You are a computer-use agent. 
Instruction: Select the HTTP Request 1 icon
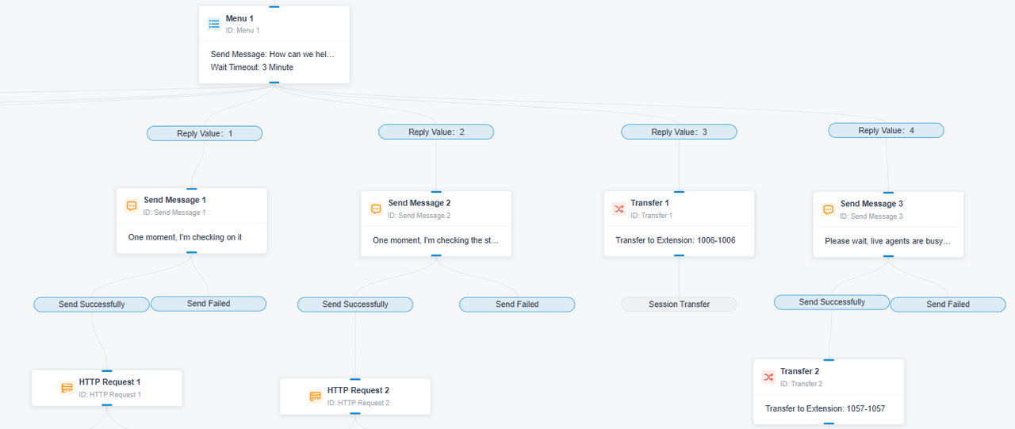[x=67, y=389]
